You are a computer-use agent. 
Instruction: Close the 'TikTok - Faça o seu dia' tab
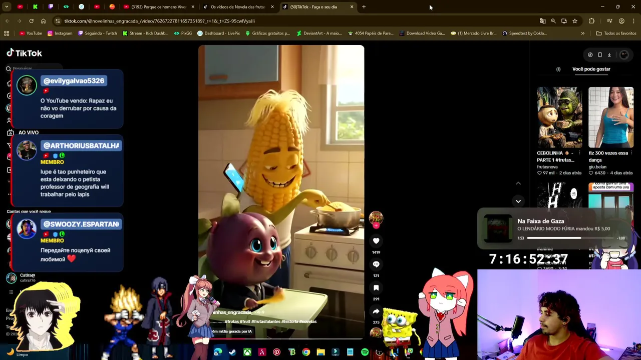click(352, 7)
